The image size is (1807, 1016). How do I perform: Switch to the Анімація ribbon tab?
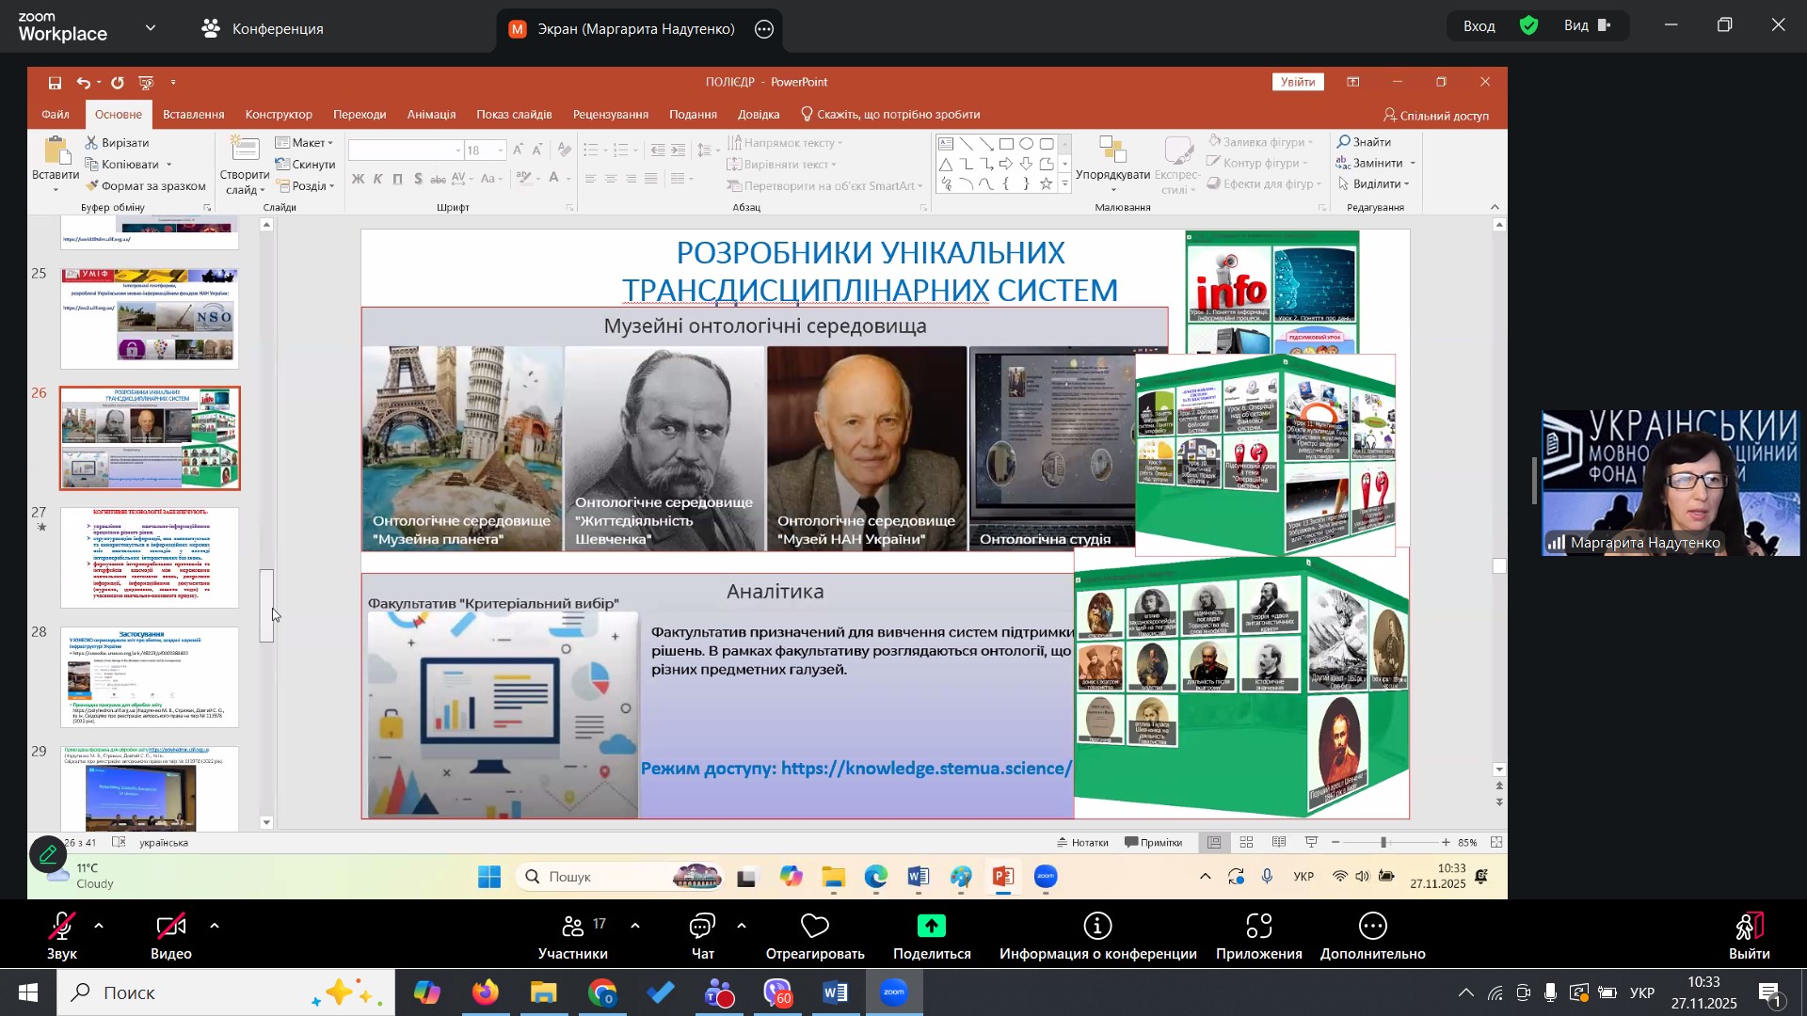pyautogui.click(x=431, y=115)
